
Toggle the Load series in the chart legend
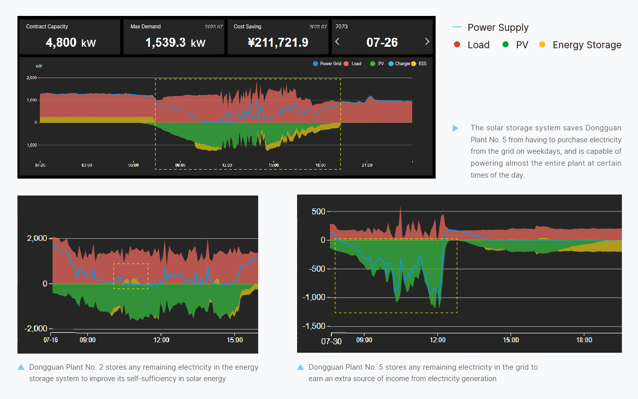[x=346, y=64]
